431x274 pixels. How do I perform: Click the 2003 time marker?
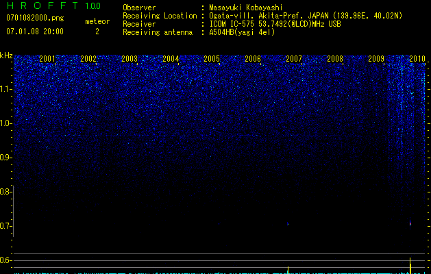(130, 58)
